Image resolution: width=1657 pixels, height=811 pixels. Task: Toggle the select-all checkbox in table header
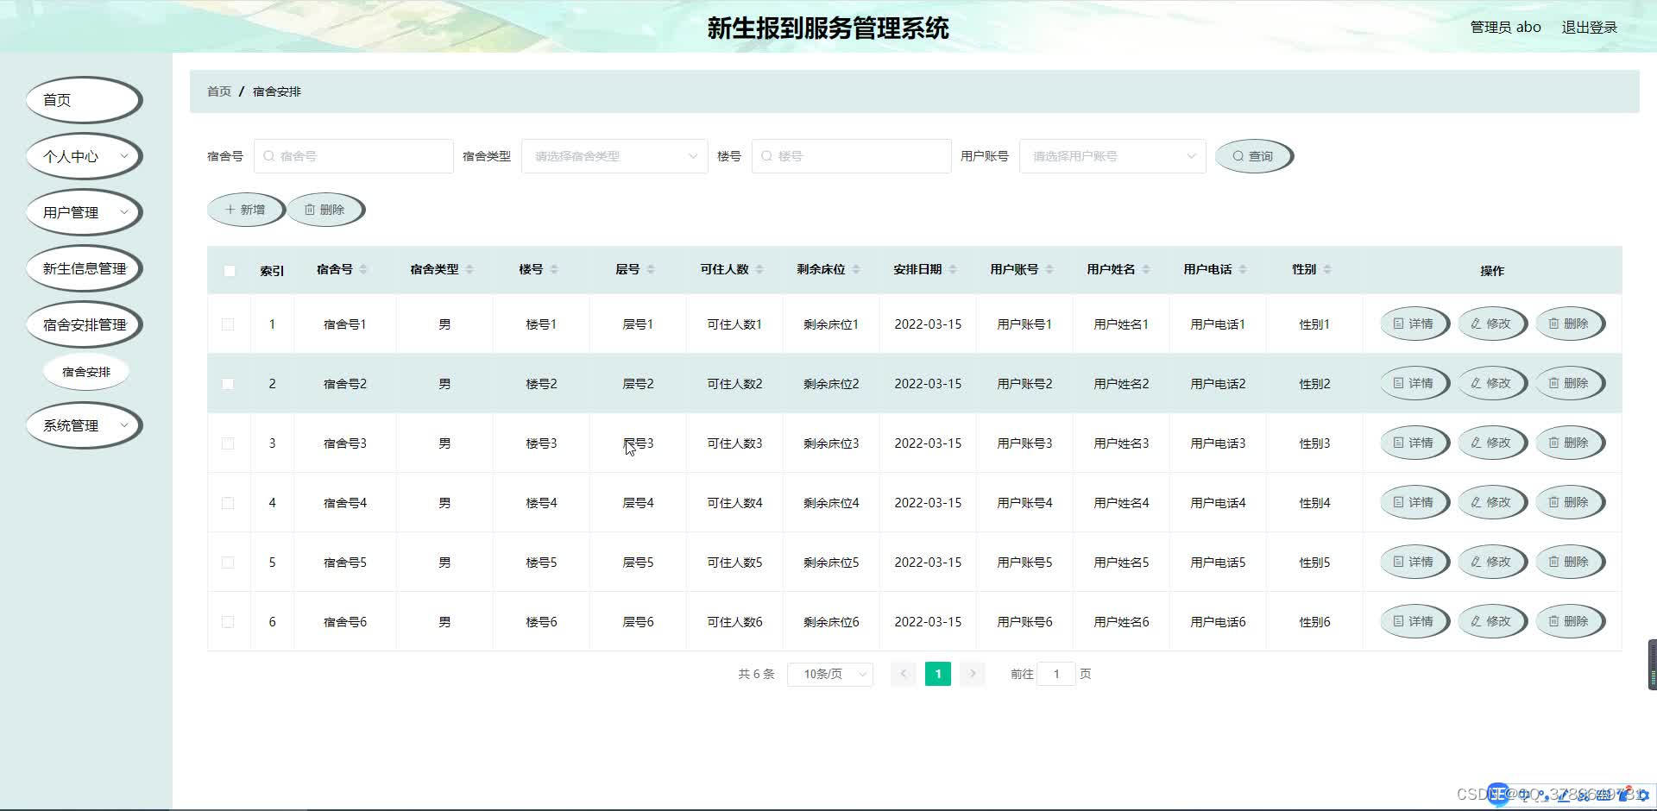click(x=230, y=271)
